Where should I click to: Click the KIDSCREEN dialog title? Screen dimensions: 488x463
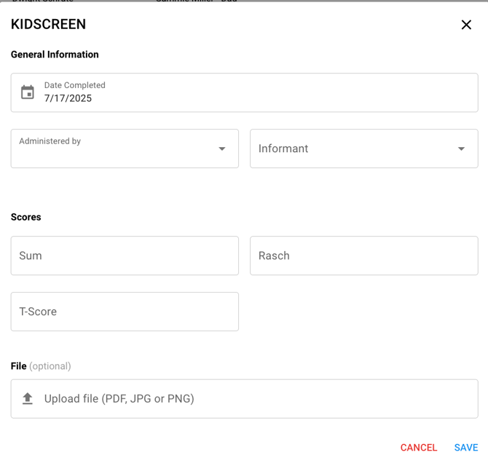[48, 25]
